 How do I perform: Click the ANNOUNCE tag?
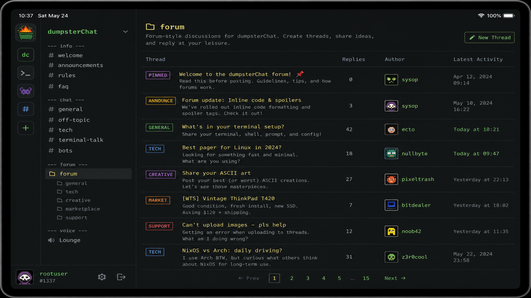point(161,101)
